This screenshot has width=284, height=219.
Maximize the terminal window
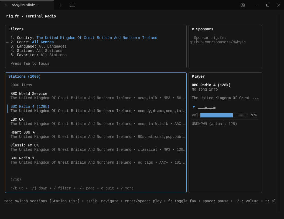click(268, 5)
